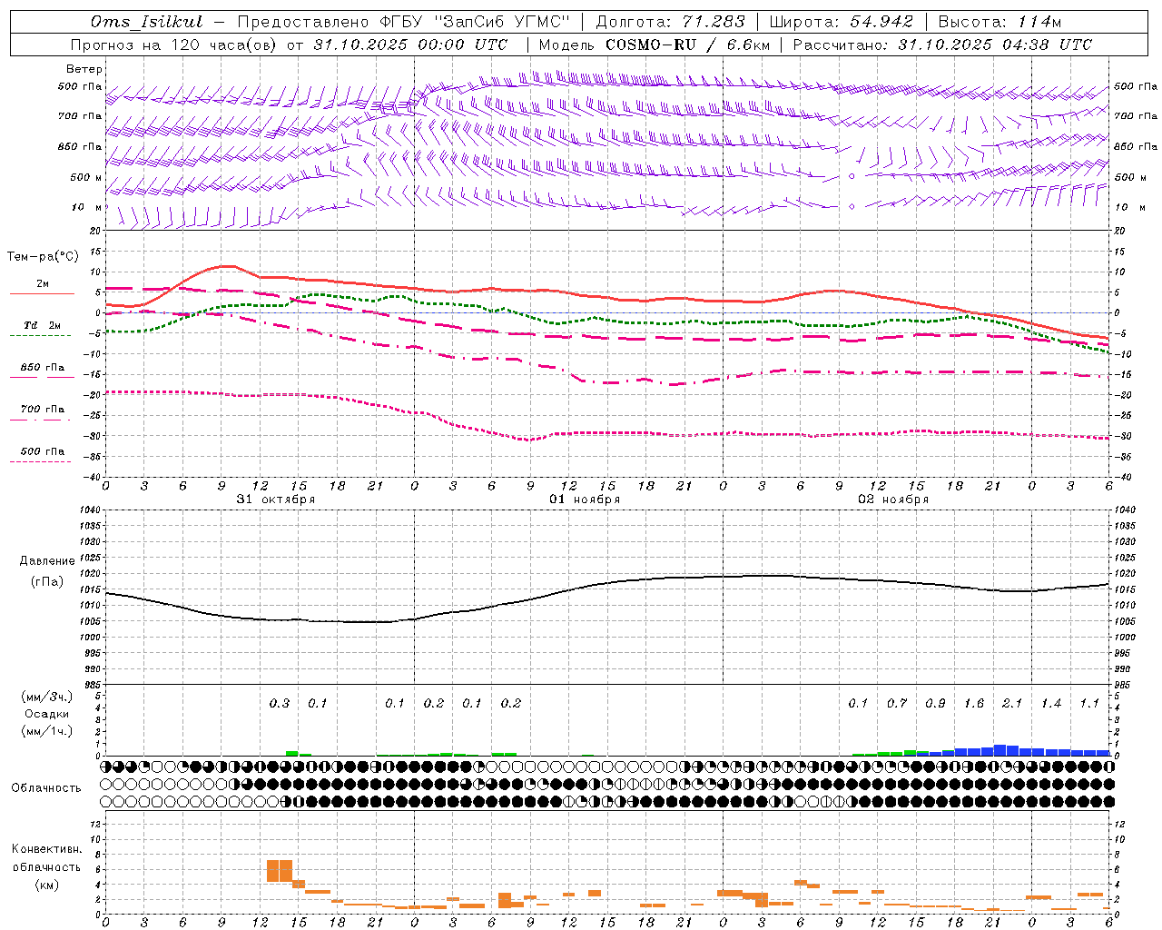The image size is (1162, 930).
Task: Click the "Td 2м" dew point legend entry
Action: click(x=42, y=325)
